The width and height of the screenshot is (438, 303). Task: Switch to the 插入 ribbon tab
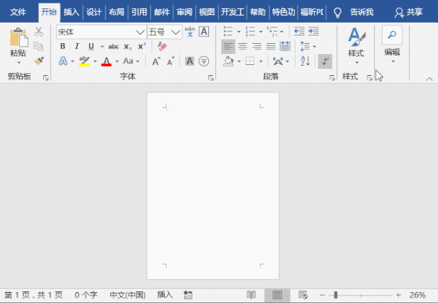tap(71, 12)
